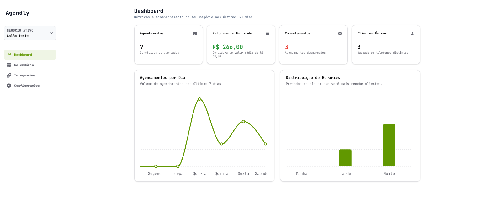This screenshot has width=493, height=209.
Task: Go to the Integrações menu item
Action: click(25, 76)
